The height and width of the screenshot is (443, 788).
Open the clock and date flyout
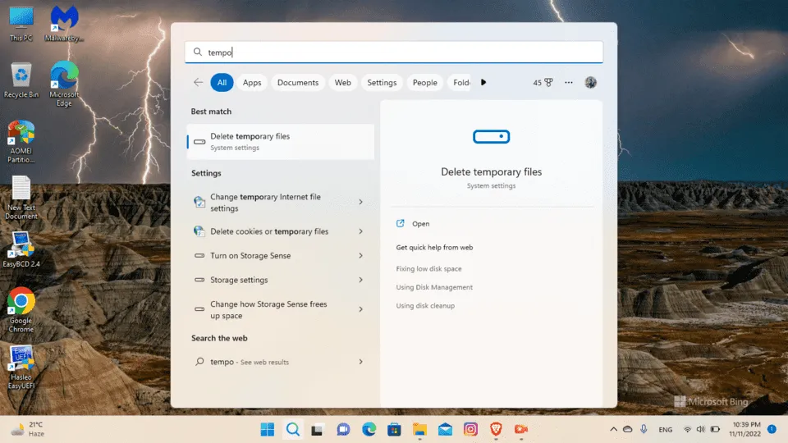[746, 429]
